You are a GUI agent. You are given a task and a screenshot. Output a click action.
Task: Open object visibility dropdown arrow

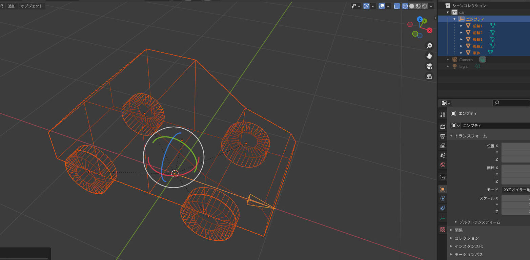(x=359, y=6)
